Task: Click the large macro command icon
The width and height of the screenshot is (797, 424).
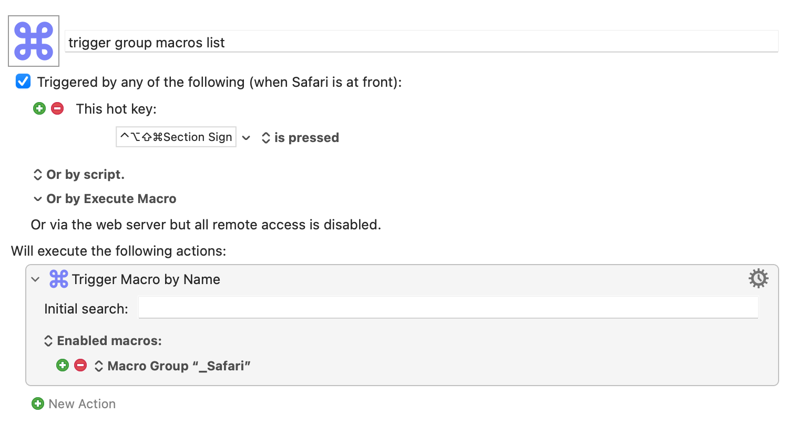Action: 34,41
